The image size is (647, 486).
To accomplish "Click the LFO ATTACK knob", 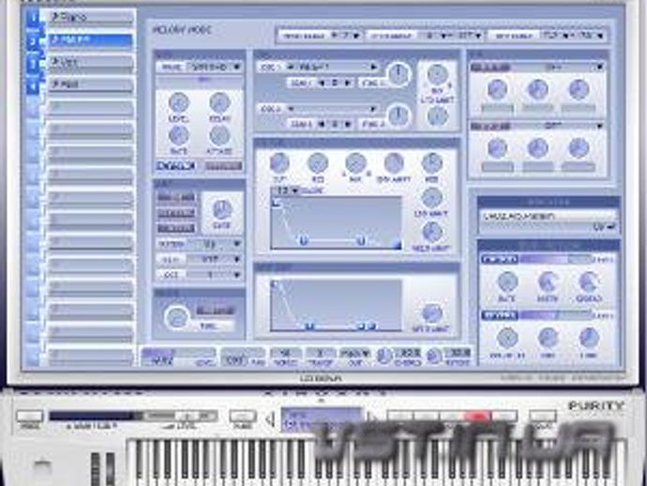I will click(x=219, y=135).
